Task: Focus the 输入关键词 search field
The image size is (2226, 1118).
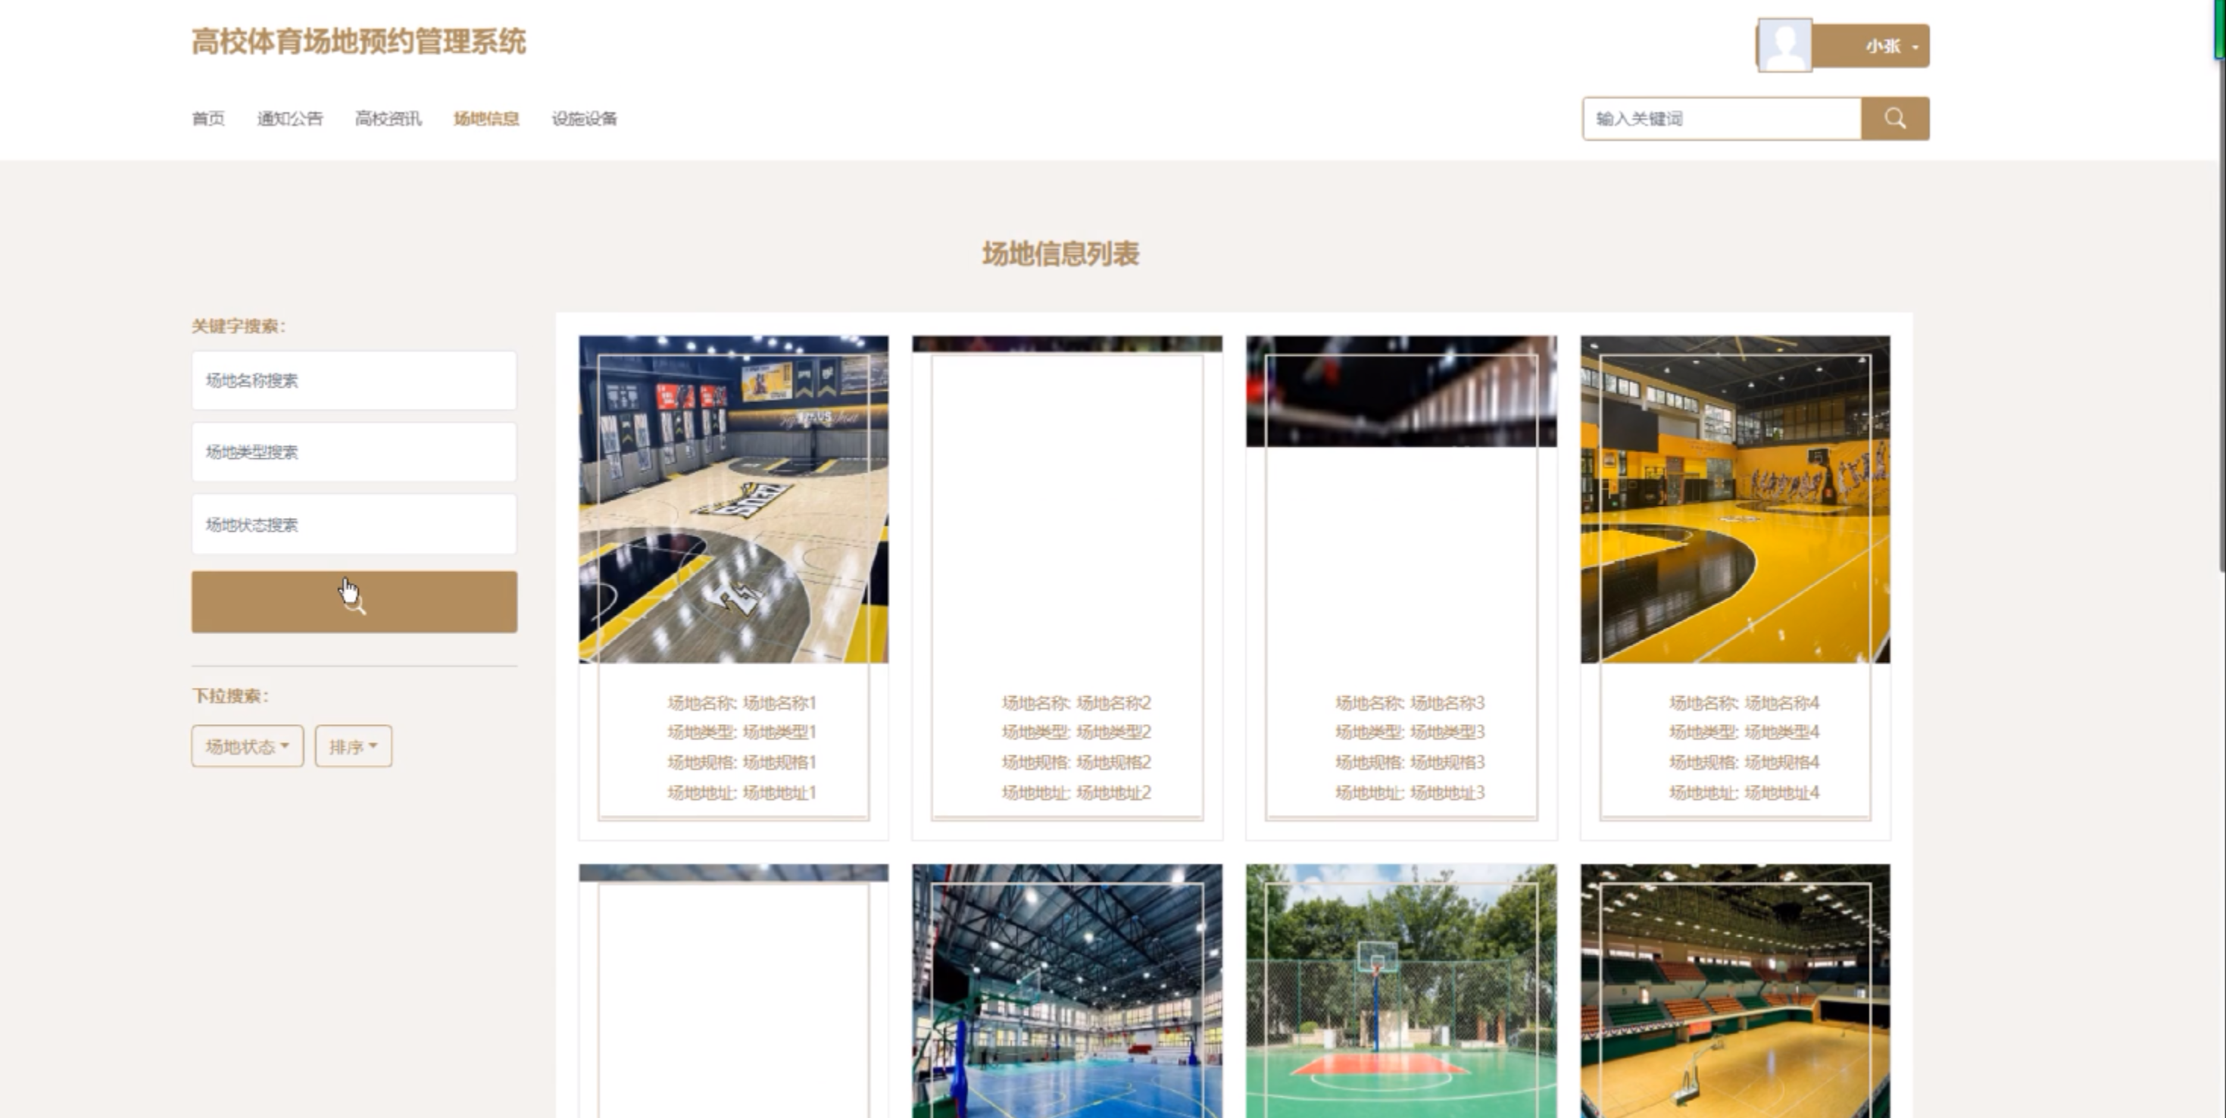Action: click(x=1719, y=118)
